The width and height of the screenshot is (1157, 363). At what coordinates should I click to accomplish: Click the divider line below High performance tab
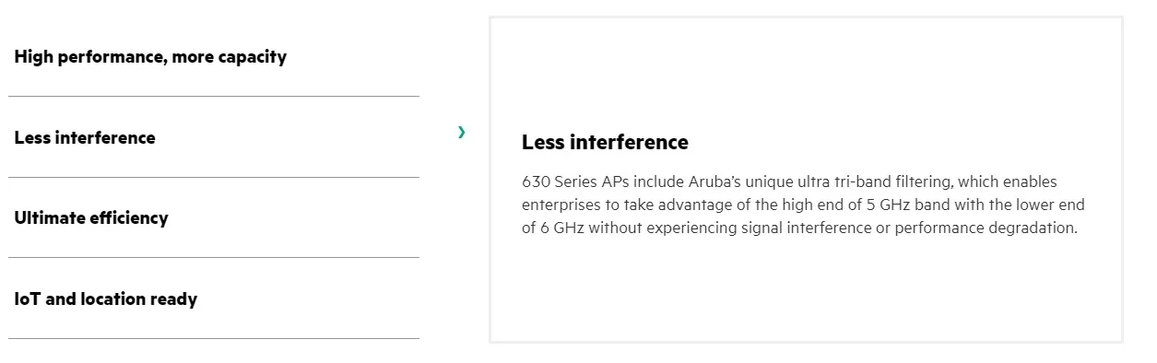(x=214, y=96)
